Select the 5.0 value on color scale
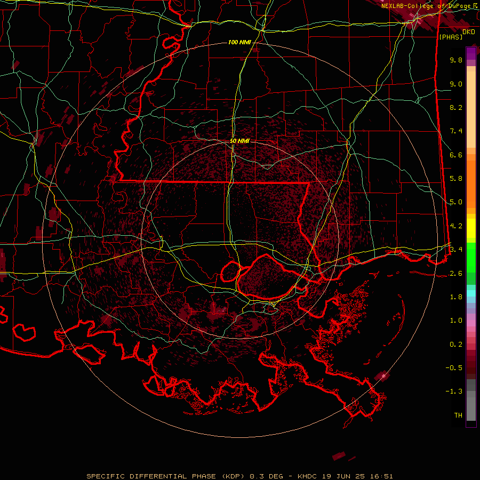The height and width of the screenshot is (480, 480). pos(456,202)
